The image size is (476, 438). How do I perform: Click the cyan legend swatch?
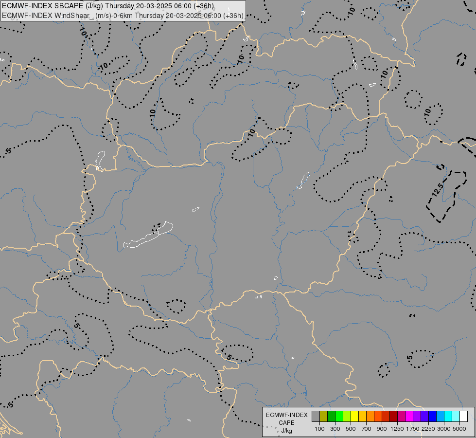(448, 417)
